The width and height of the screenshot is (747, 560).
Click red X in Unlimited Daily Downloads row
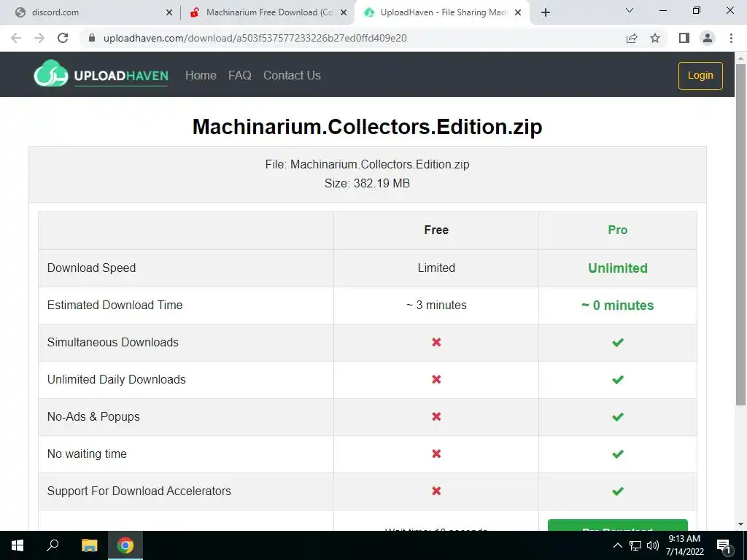436,379
